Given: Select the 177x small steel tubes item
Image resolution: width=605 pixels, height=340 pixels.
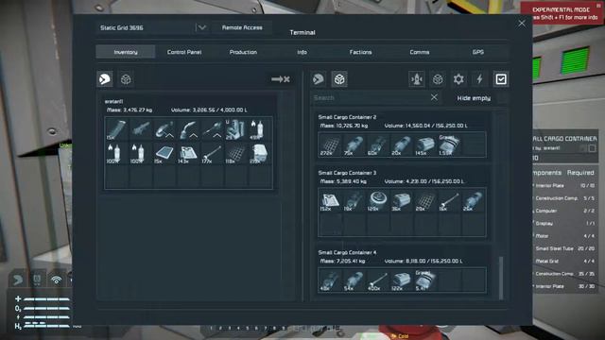Looking at the screenshot, I should point(212,153).
